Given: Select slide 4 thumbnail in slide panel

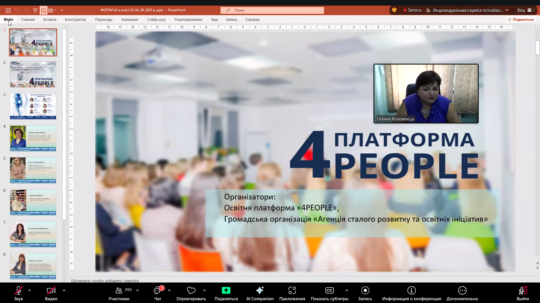Looking at the screenshot, I should click(33, 138).
